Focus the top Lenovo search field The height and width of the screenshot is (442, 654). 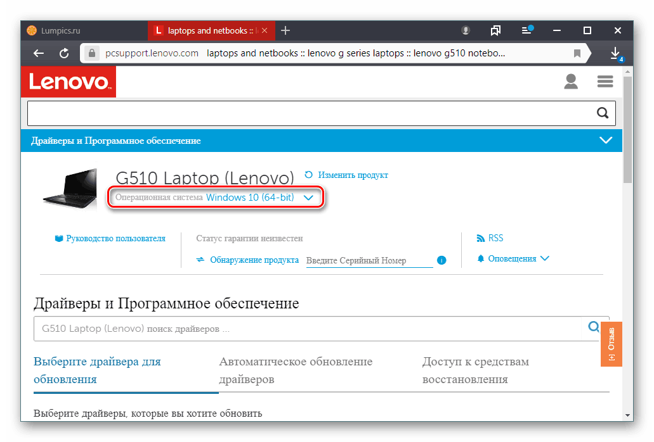click(x=321, y=113)
